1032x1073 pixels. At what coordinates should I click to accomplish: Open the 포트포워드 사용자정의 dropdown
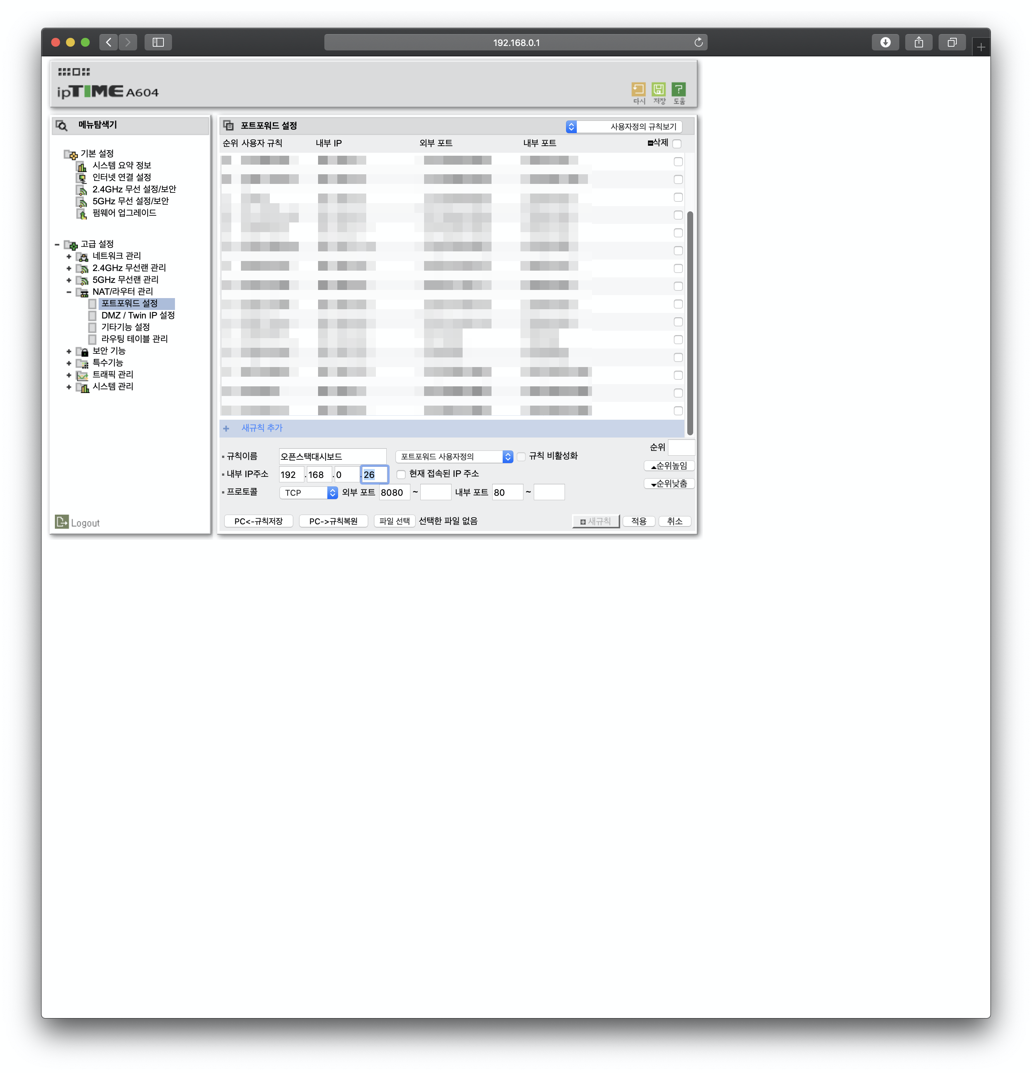454,456
